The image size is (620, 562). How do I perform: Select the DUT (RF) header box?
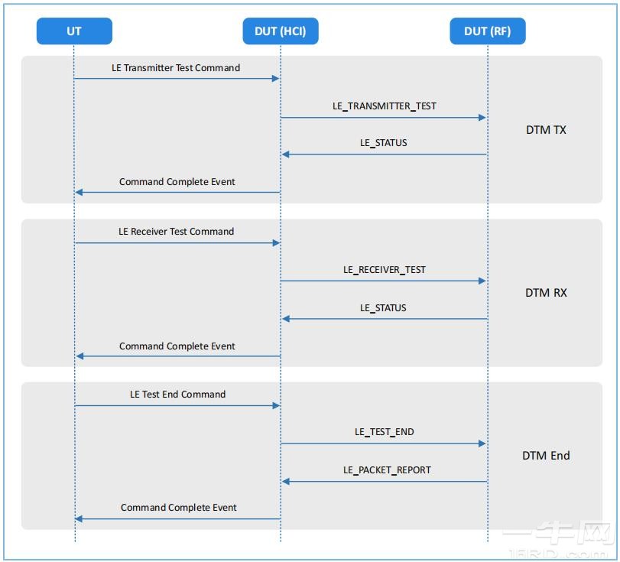pyautogui.click(x=487, y=31)
